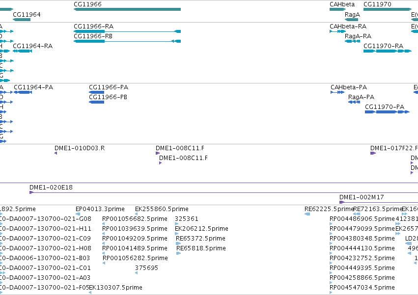The height and width of the screenshot is (295, 418).
Task: Select the DME1-002M17 clone
Action: [379, 202]
